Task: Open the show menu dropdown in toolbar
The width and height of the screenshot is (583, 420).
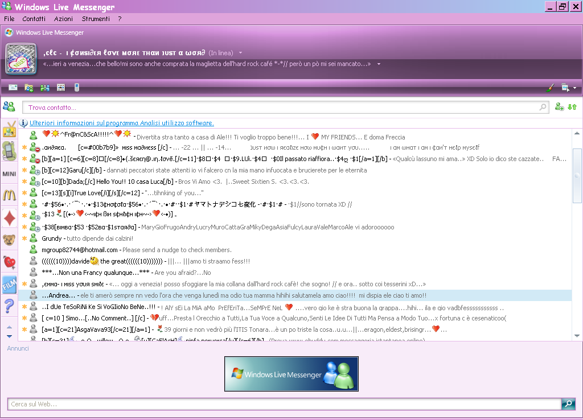Action: coord(568,88)
